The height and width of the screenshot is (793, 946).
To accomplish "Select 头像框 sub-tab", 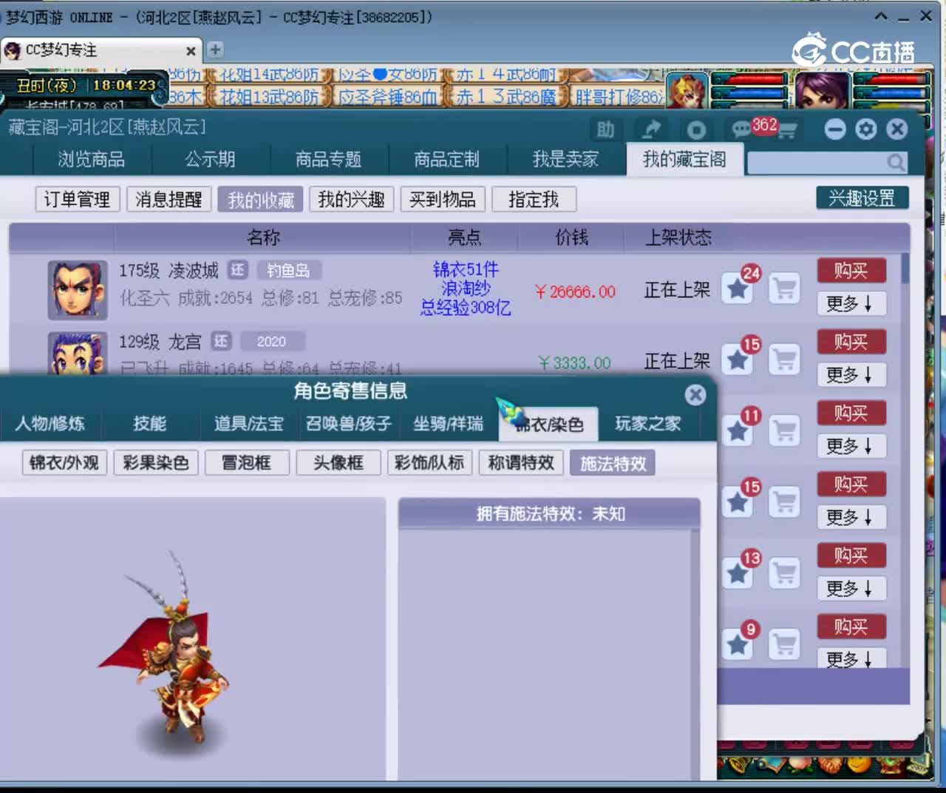I will tap(338, 463).
